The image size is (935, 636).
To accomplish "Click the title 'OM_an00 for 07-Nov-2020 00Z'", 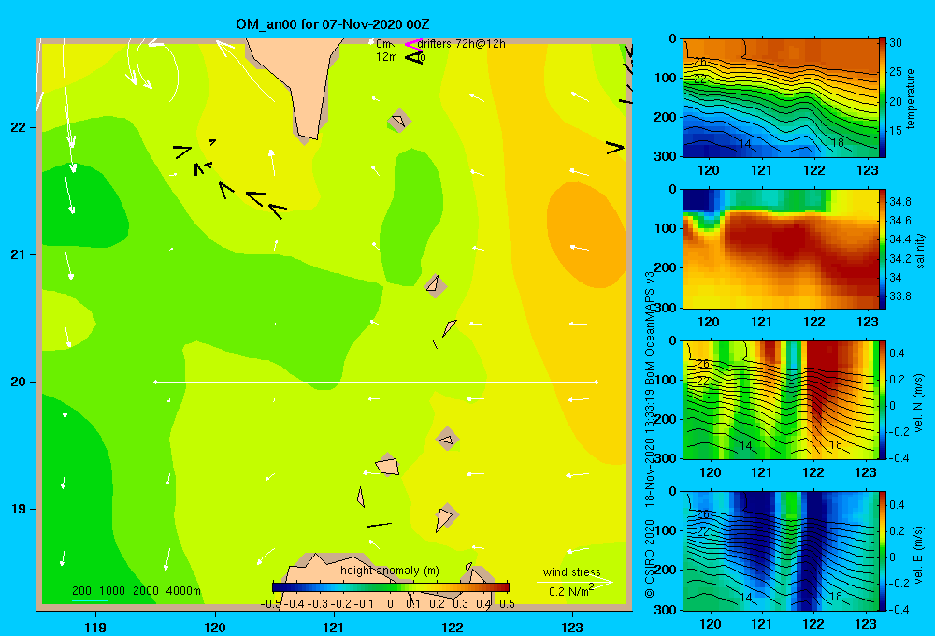I will click(x=333, y=24).
